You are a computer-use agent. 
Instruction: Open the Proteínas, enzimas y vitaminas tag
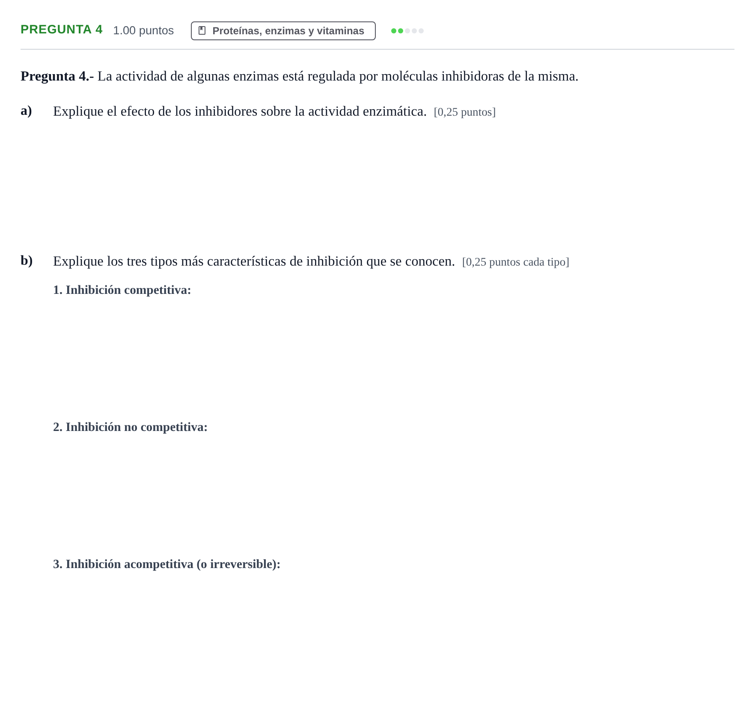pyautogui.click(x=283, y=31)
